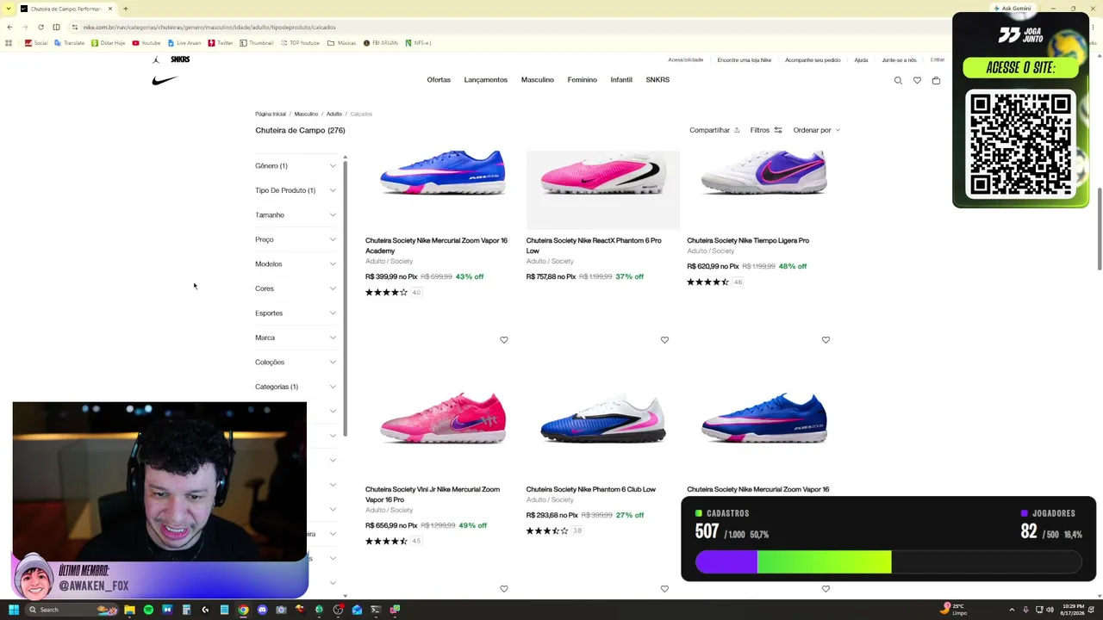Open the Social bookmark

point(36,42)
